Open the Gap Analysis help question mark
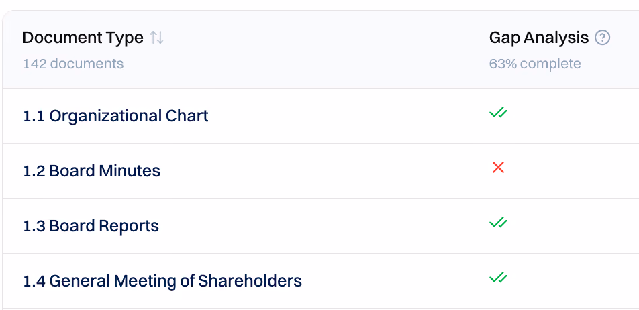 tap(602, 38)
